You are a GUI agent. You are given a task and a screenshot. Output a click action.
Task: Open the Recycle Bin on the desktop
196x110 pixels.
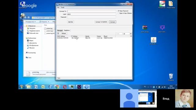tap(171, 77)
